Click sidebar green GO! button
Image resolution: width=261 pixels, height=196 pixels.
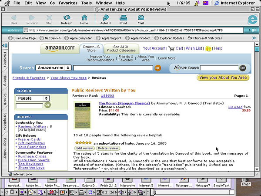(47, 105)
